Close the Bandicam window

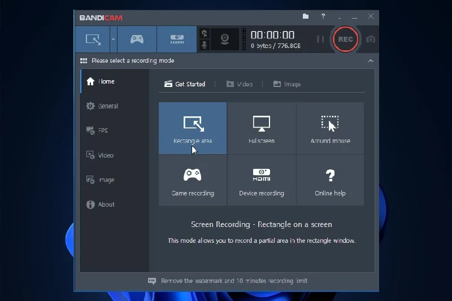coord(371,16)
